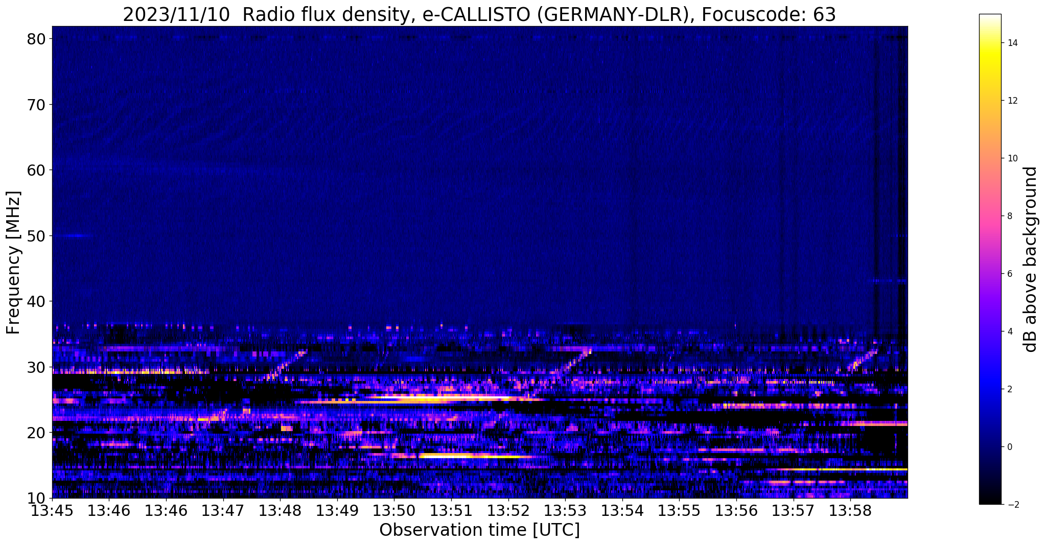Click the 13:51 time tick label

[451, 510]
